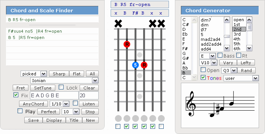
Task: Open the Q3 dropdown
Action: click(229, 71)
